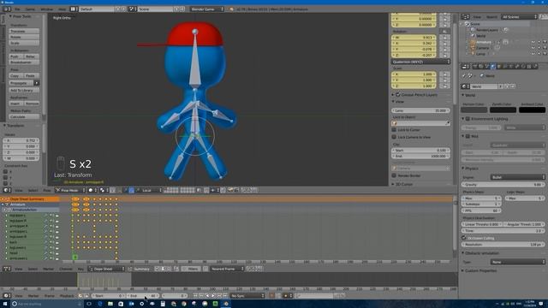Click the Calculate motion paths button
Viewport: 548px width, 308px height.
click(24, 116)
